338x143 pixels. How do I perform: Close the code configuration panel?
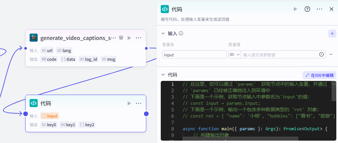(x=331, y=9)
